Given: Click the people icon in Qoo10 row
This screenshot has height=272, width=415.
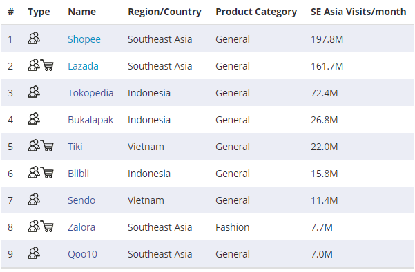Looking at the screenshot, I should [x=34, y=253].
